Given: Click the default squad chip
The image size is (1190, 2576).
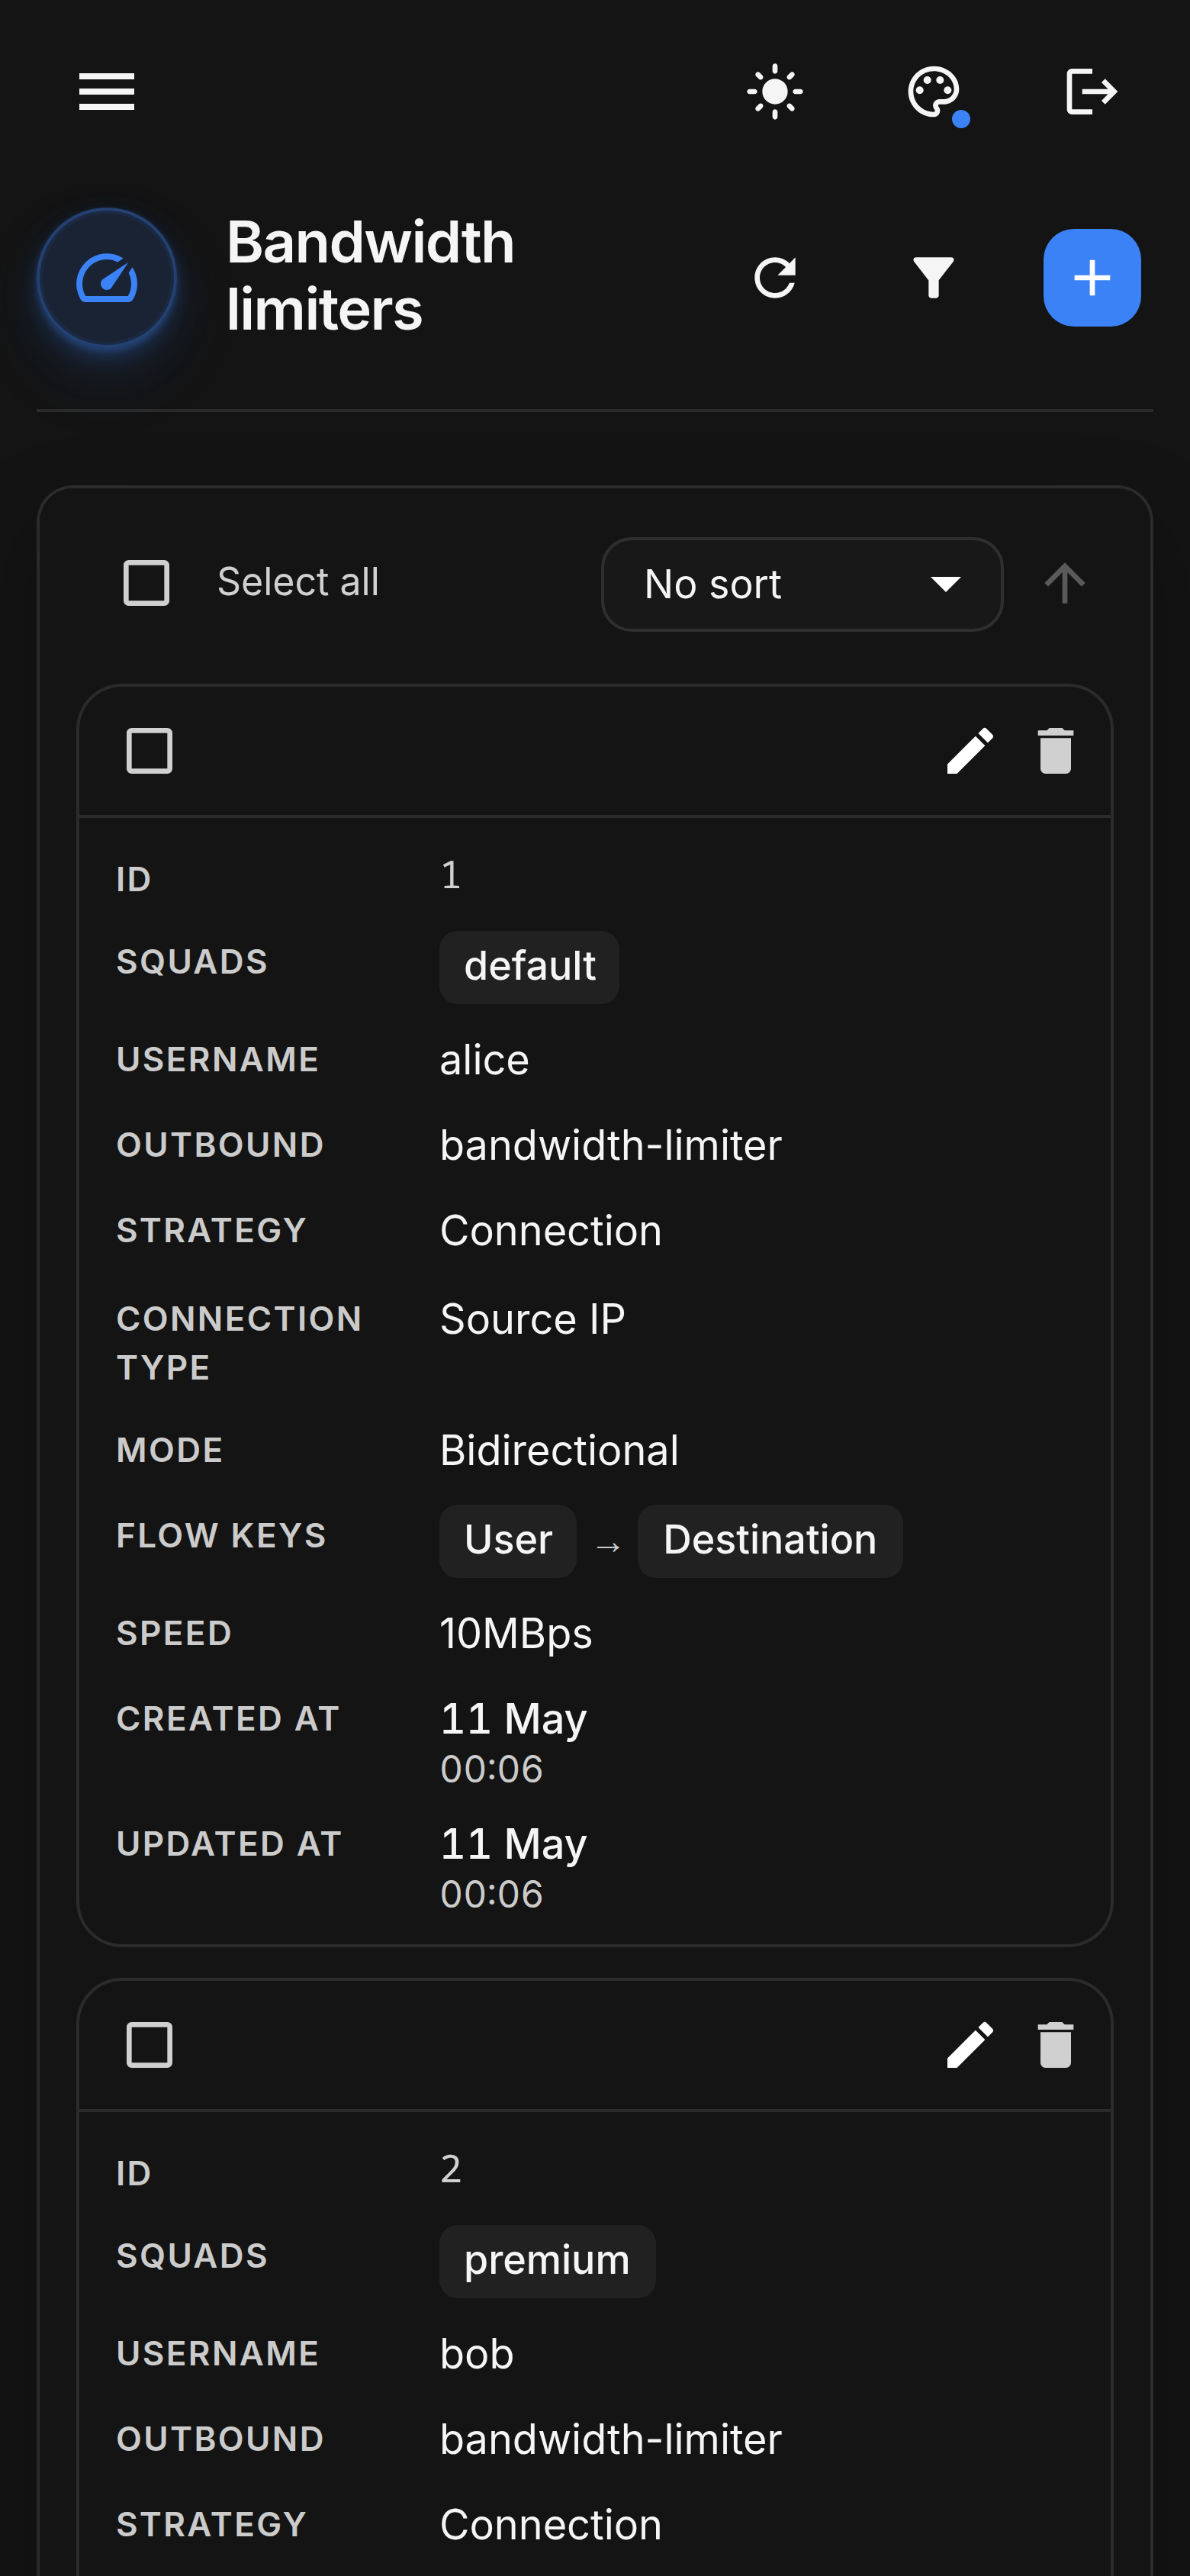Looking at the screenshot, I should [x=529, y=967].
